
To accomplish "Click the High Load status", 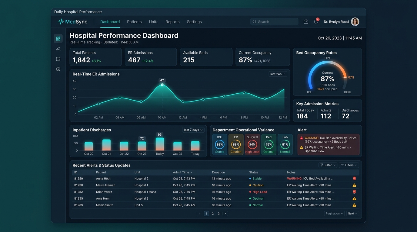I will tap(260, 192).
